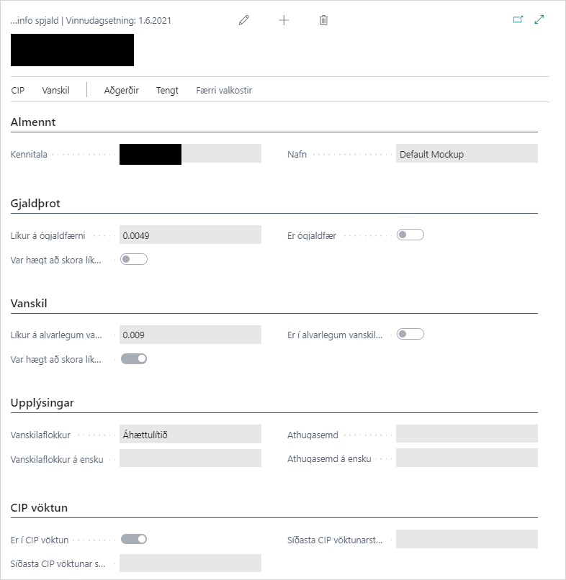Expand the page to full screen
The height and width of the screenshot is (580, 566).
(539, 20)
